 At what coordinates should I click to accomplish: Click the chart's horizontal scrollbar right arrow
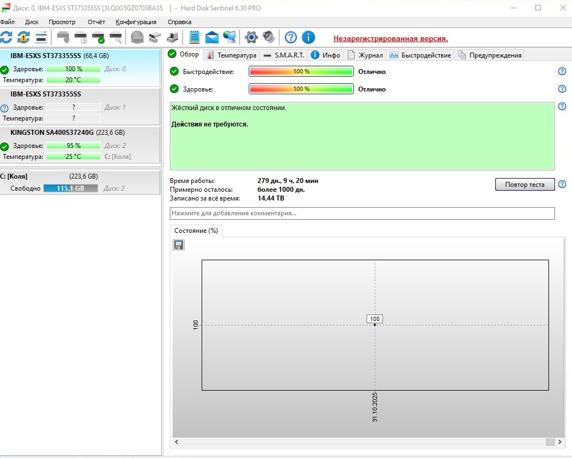559,442
